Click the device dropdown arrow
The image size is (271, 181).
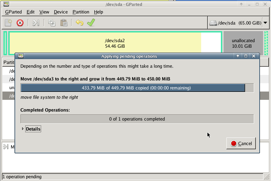coord(265,23)
